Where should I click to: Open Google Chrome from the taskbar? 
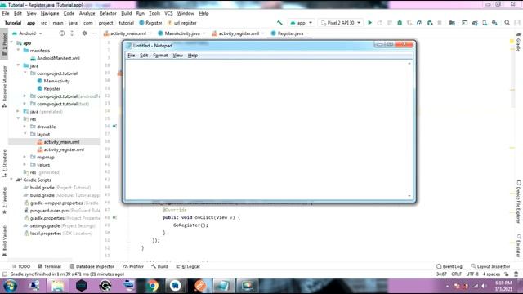[x=153, y=286]
